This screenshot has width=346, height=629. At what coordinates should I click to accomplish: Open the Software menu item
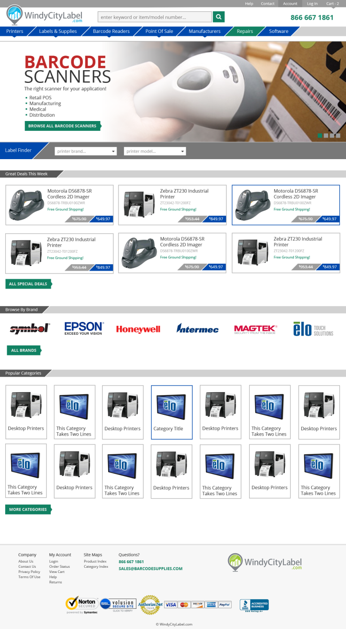coord(279,31)
